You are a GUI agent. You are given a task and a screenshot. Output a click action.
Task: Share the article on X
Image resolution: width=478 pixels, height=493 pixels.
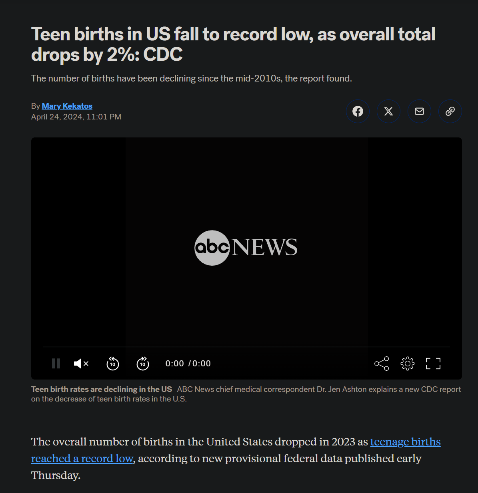coord(388,111)
